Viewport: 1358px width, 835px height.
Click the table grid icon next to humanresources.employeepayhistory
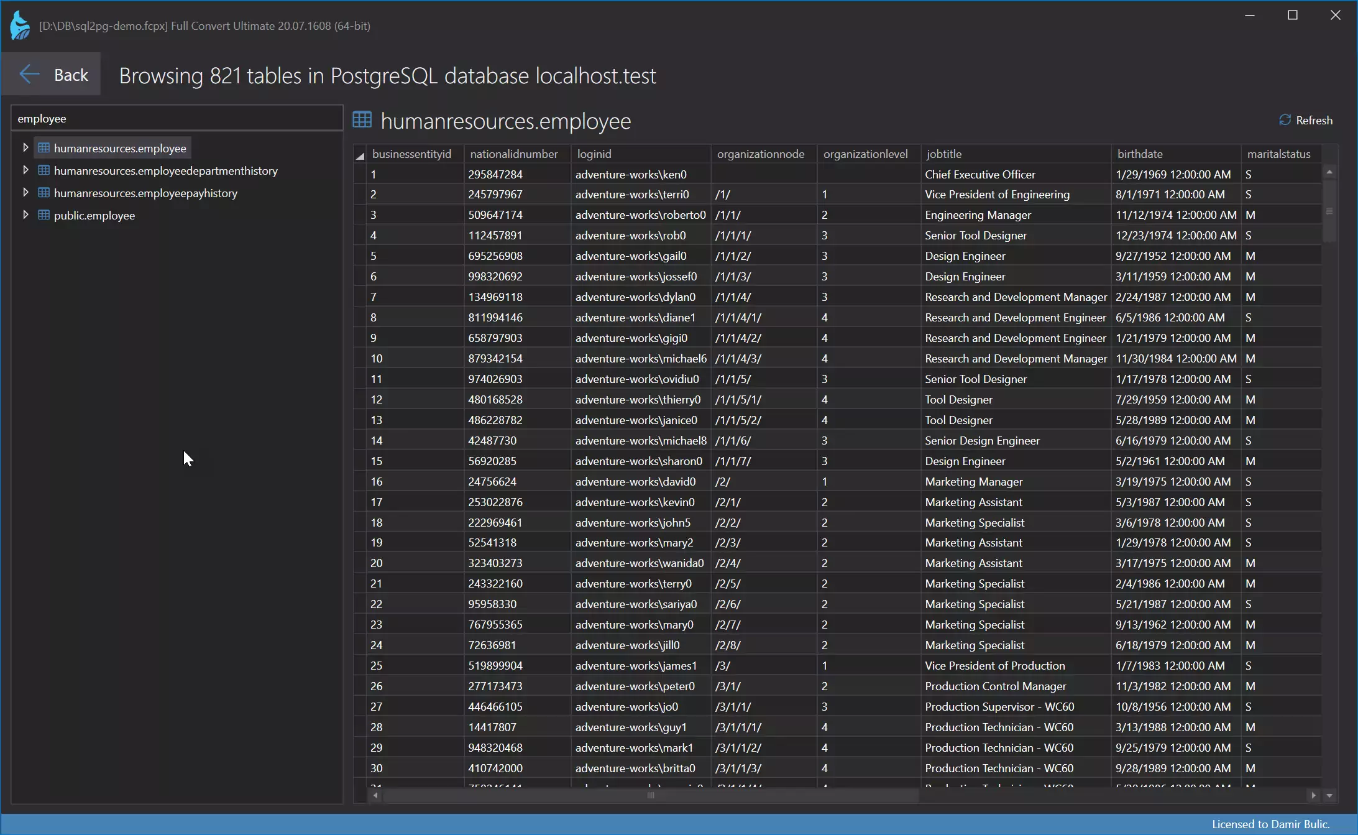[43, 192]
